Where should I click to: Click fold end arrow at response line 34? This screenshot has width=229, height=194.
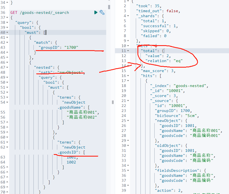click(128, 166)
